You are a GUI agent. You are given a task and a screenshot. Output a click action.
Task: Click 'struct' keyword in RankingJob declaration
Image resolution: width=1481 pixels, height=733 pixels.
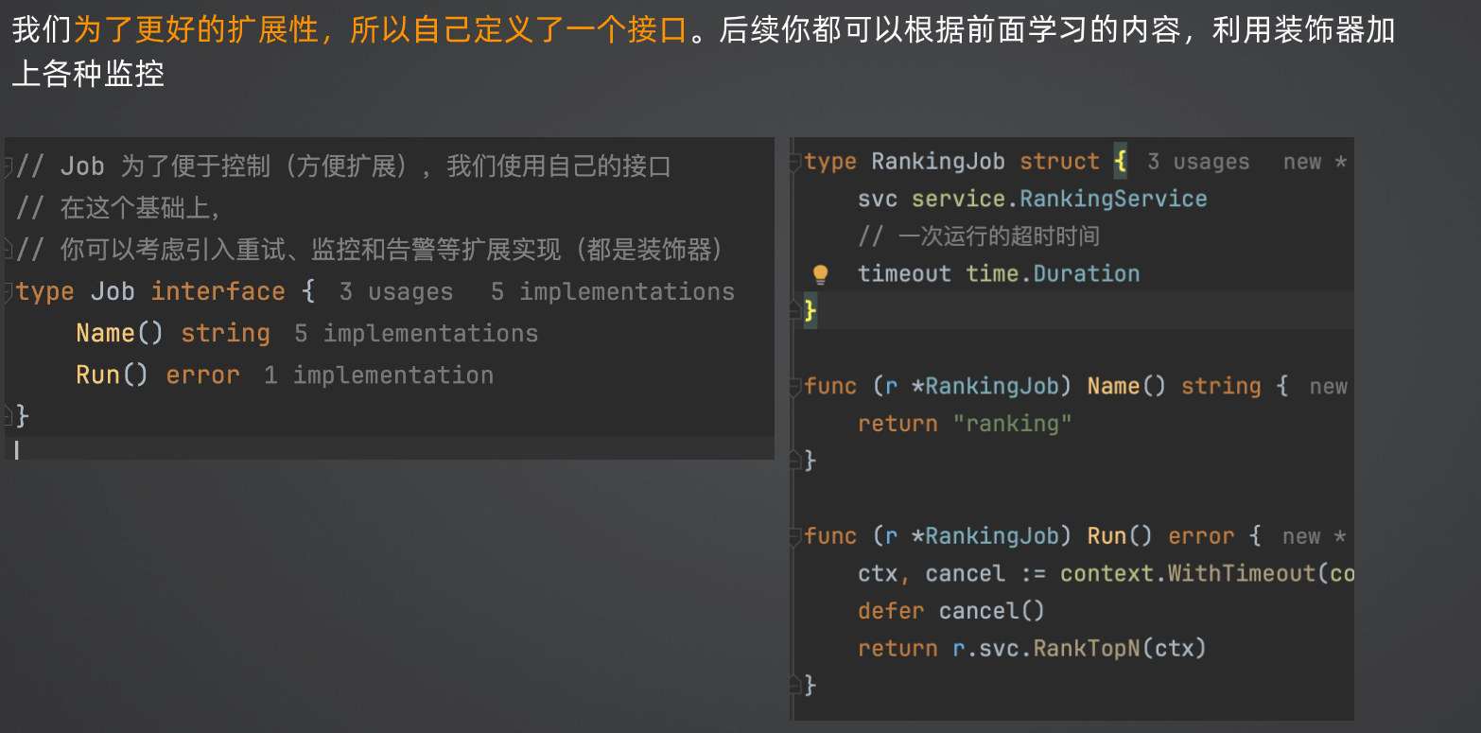1059,162
